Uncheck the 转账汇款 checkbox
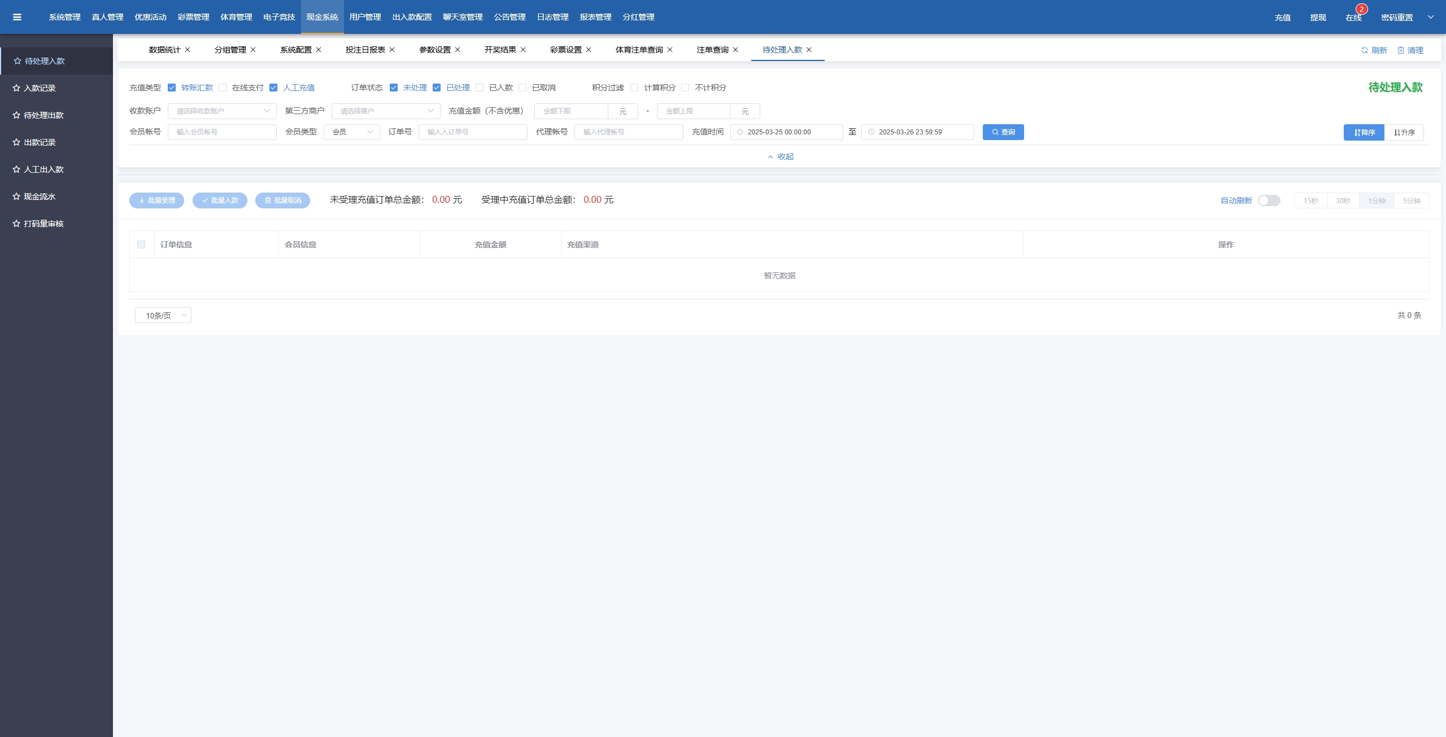The image size is (1446, 737). [172, 88]
